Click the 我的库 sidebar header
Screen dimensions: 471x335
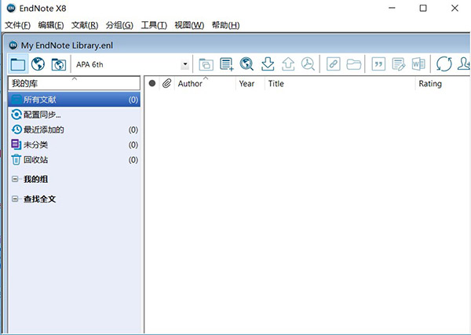click(x=74, y=83)
